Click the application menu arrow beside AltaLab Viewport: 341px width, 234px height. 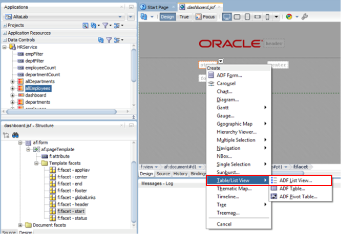point(131,17)
